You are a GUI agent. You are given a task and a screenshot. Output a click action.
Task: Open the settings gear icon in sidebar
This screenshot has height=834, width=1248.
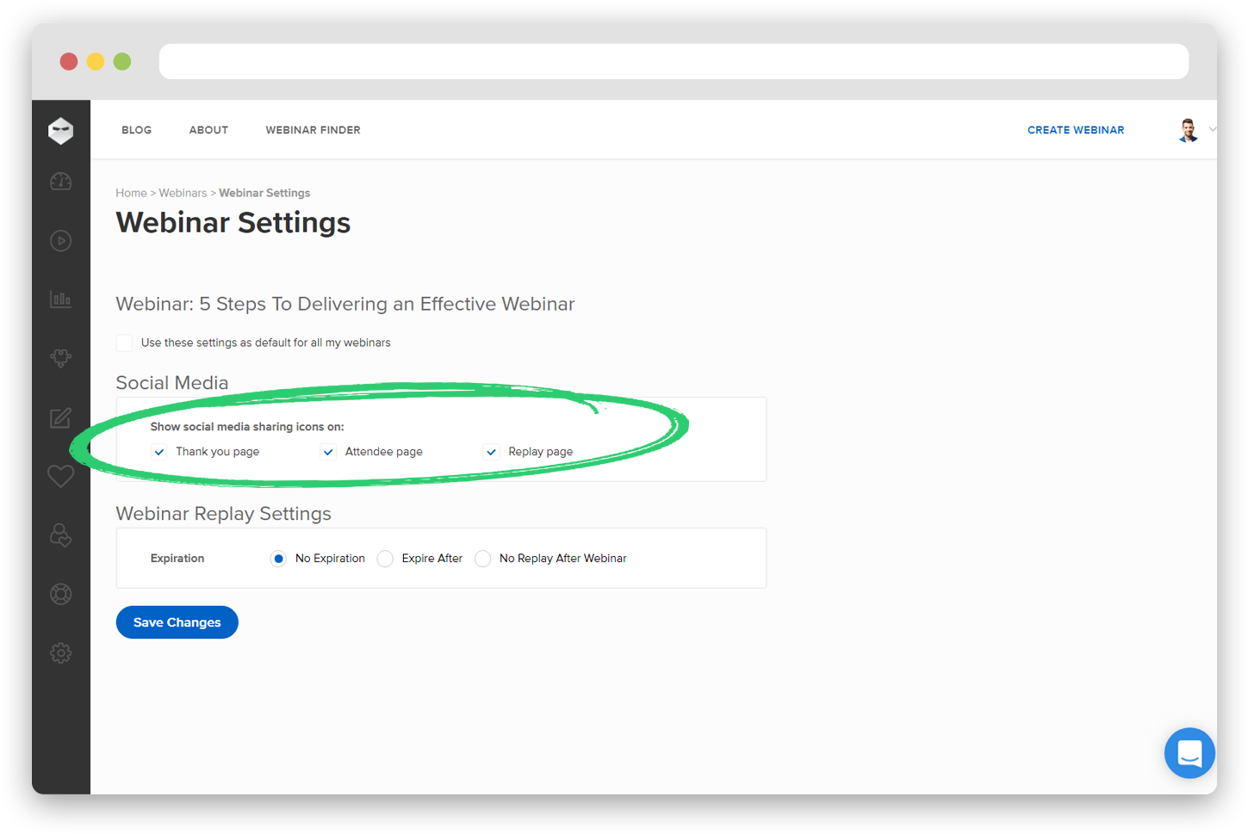(60, 652)
